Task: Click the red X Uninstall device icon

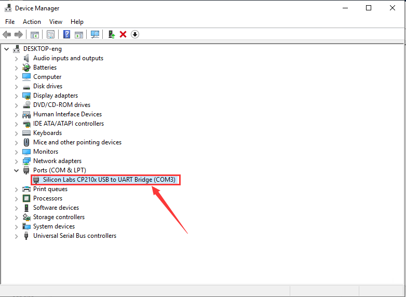Action: (x=123, y=34)
